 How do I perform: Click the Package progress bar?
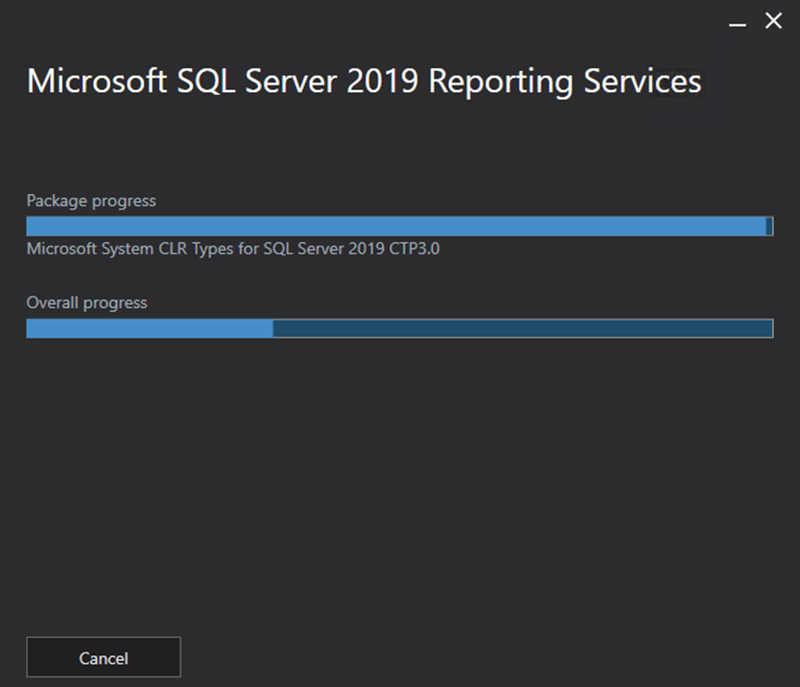[x=398, y=226]
